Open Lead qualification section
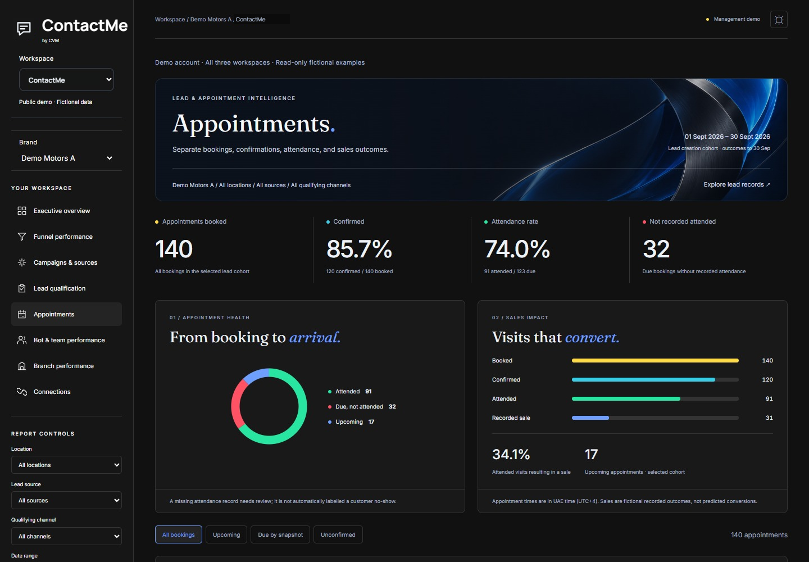This screenshot has width=809, height=562. click(66, 288)
